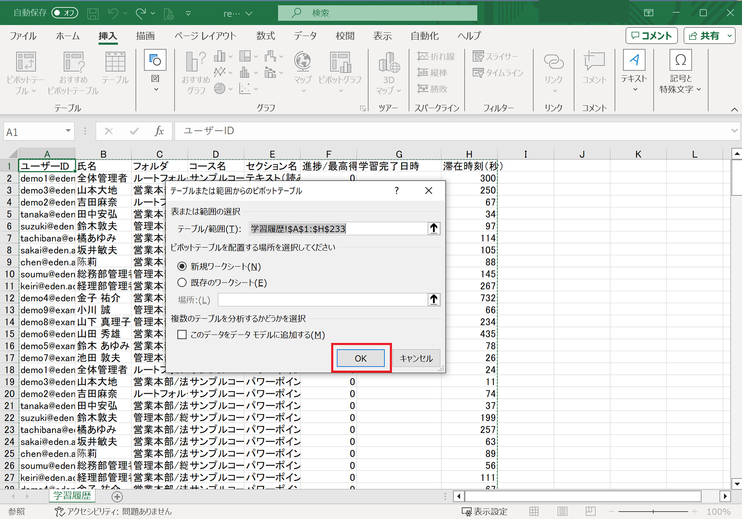Click おすすめグラフ icon
Screen dimensions: 742x519
click(x=196, y=73)
